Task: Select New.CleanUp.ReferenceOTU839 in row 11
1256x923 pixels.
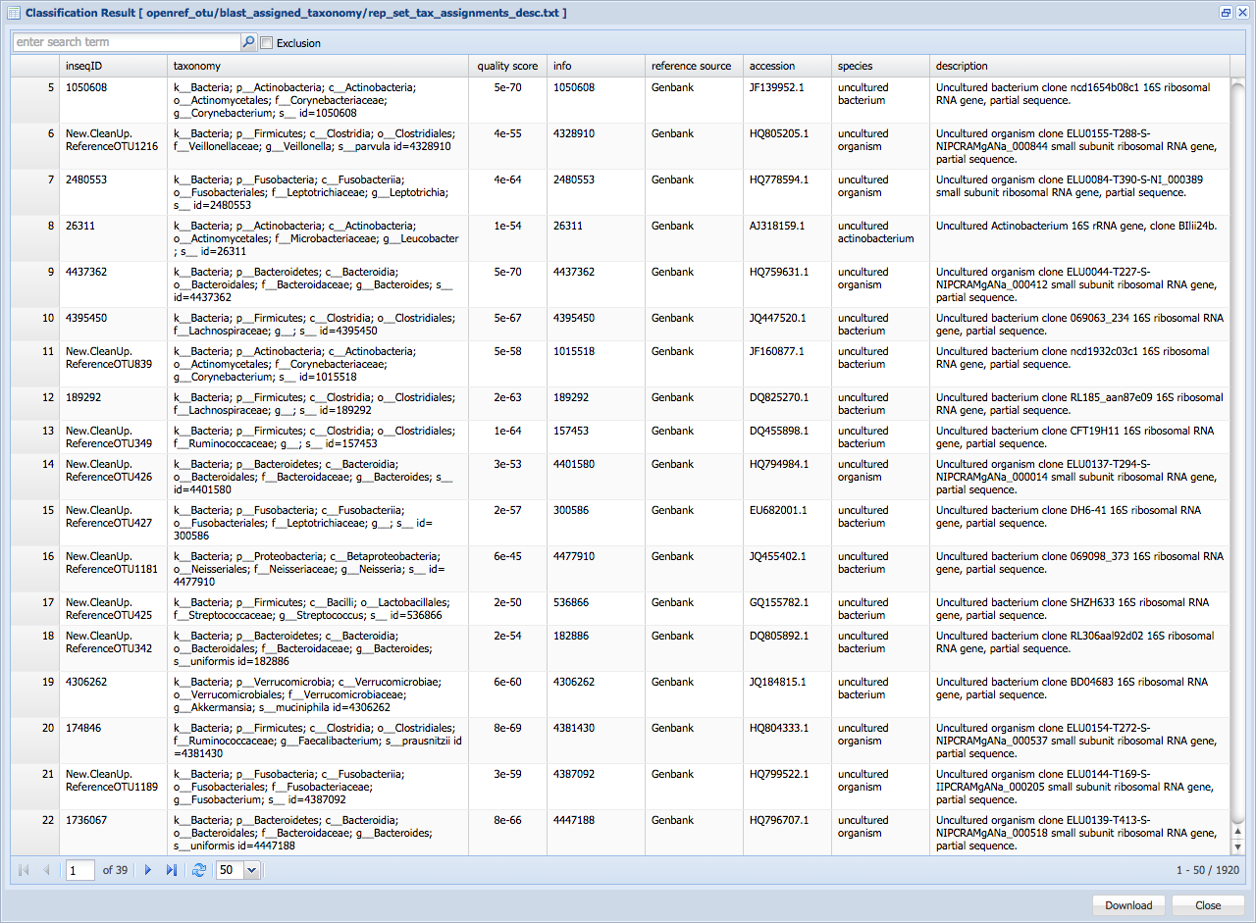Action: [109, 358]
